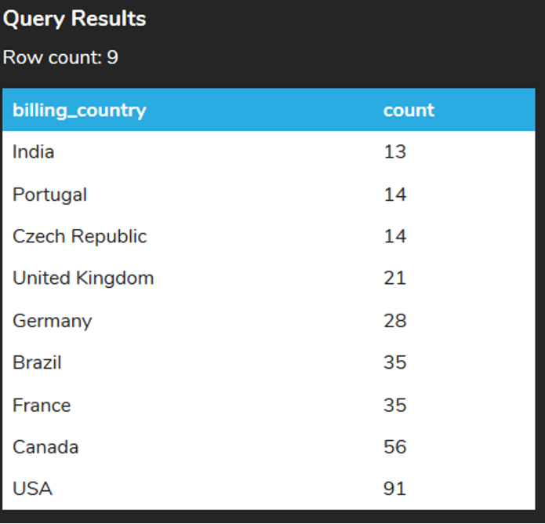This screenshot has width=545, height=524.
Task: Click the billing_country column header
Action: point(79,111)
